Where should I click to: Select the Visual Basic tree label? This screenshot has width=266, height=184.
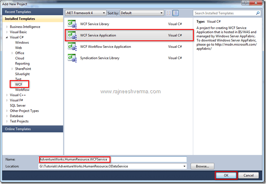click(18, 32)
